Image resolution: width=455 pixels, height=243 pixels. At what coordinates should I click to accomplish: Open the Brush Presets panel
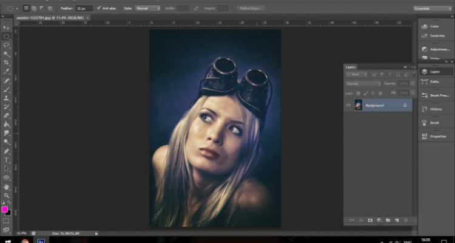(434, 95)
